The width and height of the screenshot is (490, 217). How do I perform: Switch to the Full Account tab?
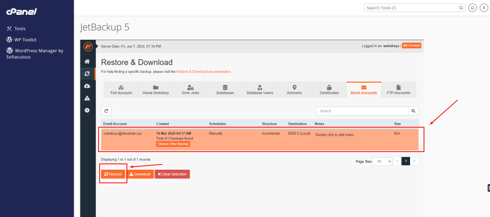[121, 90]
